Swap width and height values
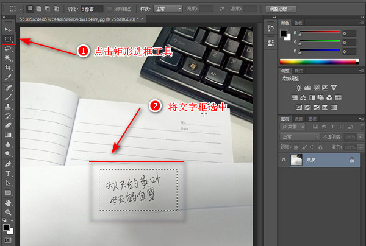The image size is (366, 246). pyautogui.click(x=222, y=9)
